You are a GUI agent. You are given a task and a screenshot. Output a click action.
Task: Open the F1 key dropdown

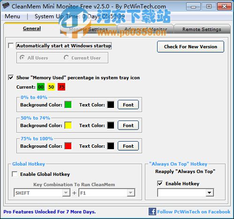tap(131, 193)
